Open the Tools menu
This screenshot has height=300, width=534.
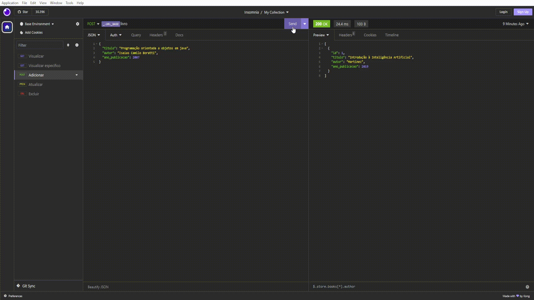pyautogui.click(x=69, y=3)
